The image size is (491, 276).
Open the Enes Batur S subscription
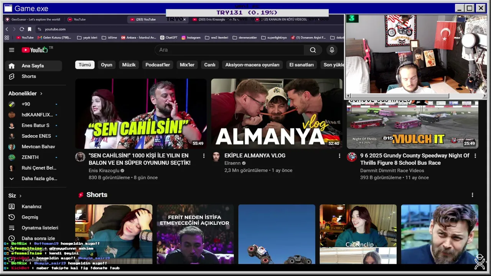[34, 125]
